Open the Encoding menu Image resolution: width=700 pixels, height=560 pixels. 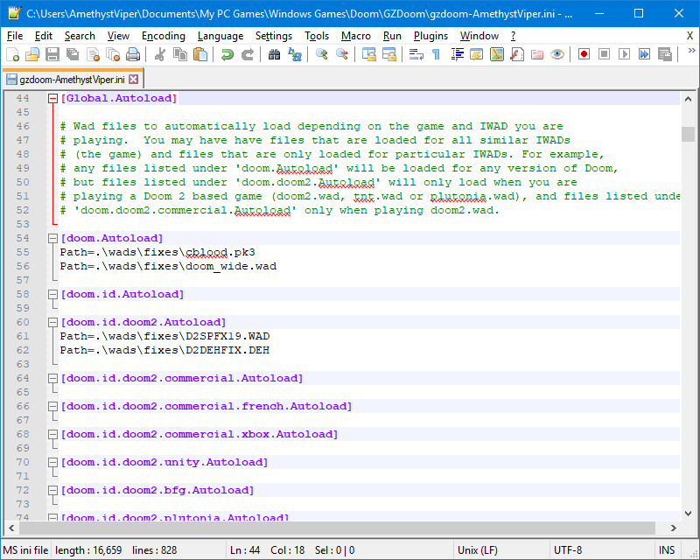click(163, 36)
